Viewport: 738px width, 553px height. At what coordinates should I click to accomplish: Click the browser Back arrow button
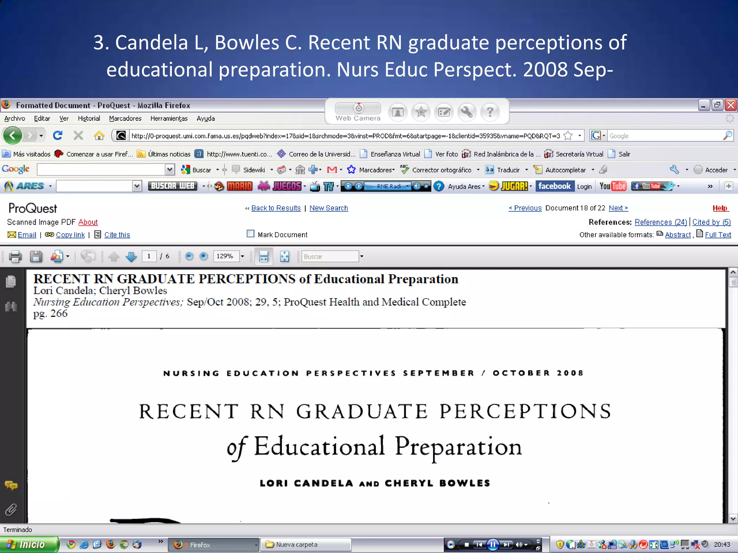coord(13,135)
